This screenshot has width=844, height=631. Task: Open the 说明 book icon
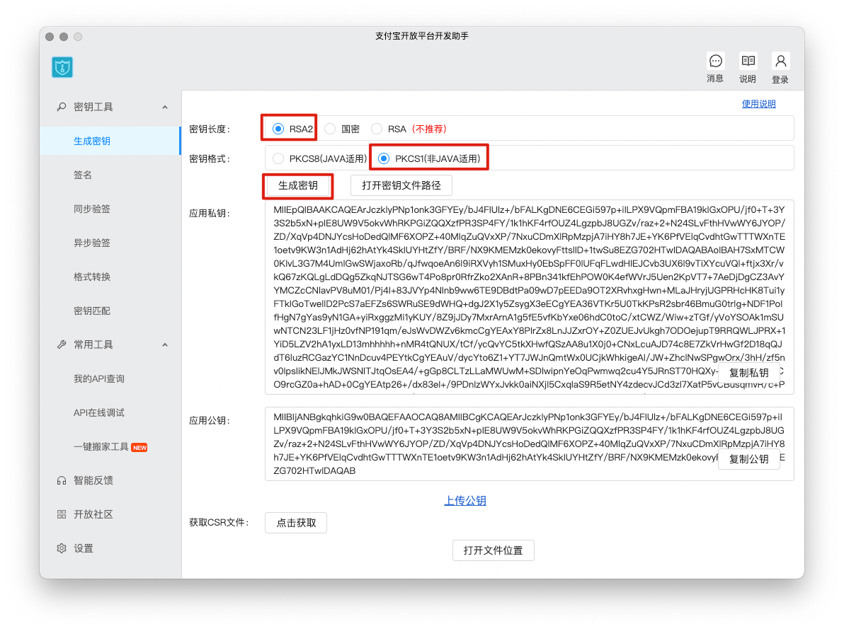pos(748,62)
